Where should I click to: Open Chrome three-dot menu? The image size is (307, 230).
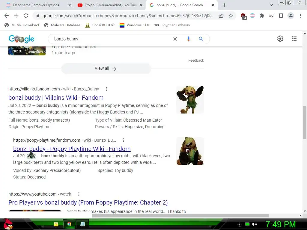(x=300, y=16)
